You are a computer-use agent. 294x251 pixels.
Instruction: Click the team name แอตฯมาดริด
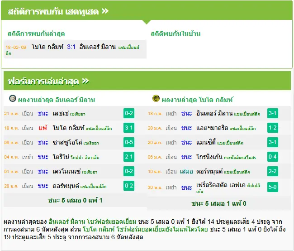point(212,128)
